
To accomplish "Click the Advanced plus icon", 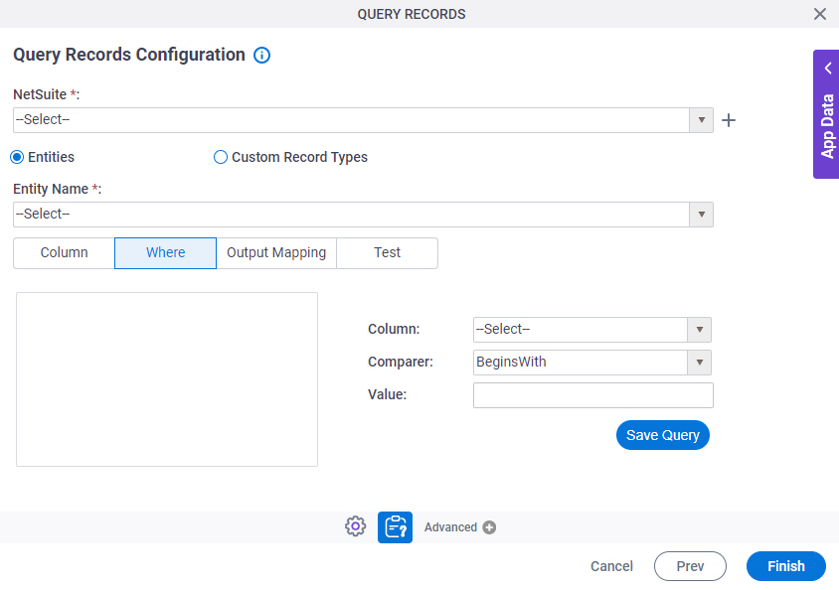I will pos(486,526).
